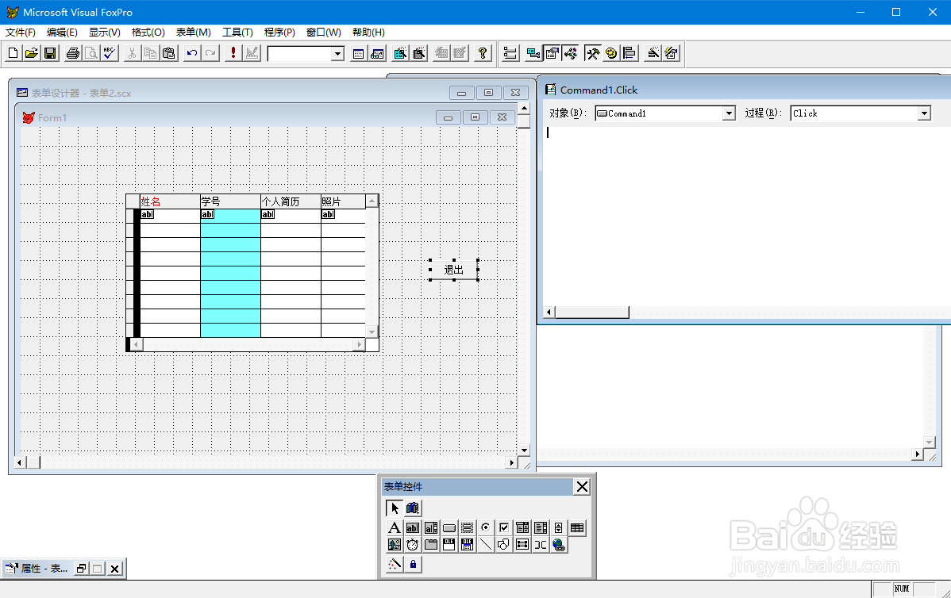Show the Layout toolbar icon
The width and height of the screenshot is (951, 598).
tap(630, 53)
